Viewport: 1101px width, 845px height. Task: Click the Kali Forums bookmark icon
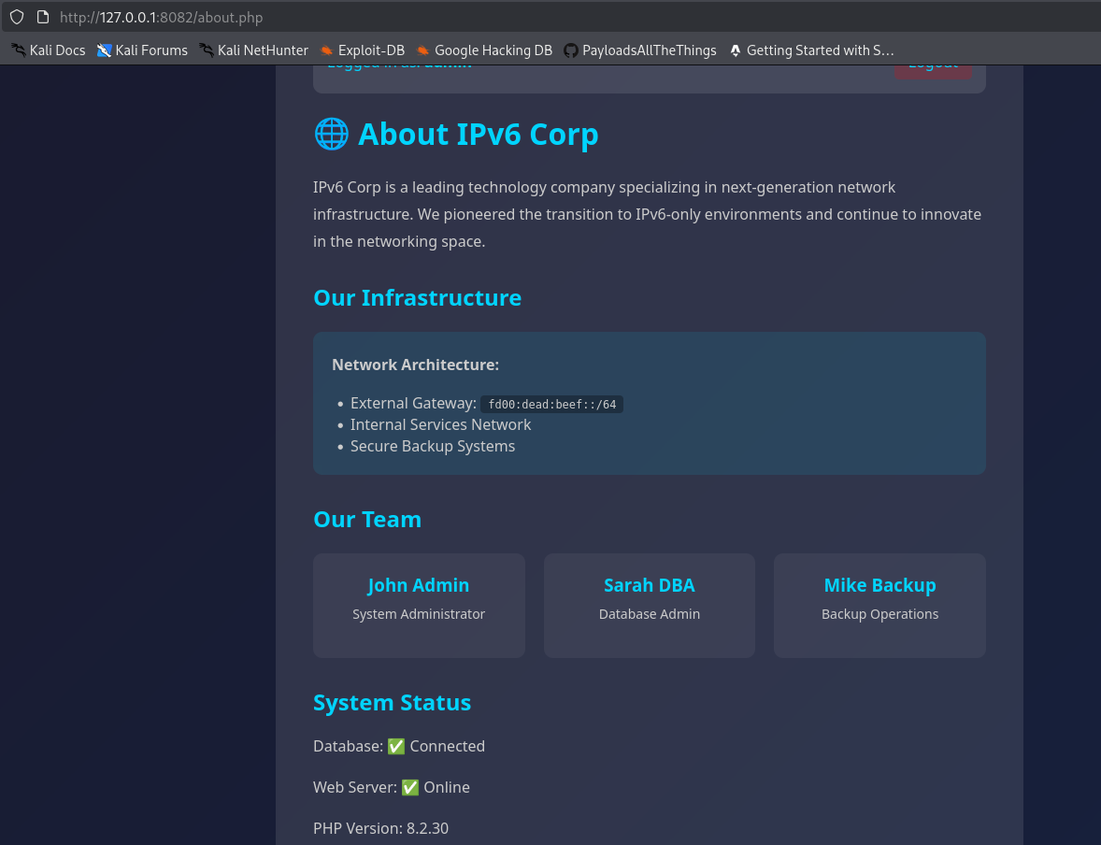(x=104, y=50)
